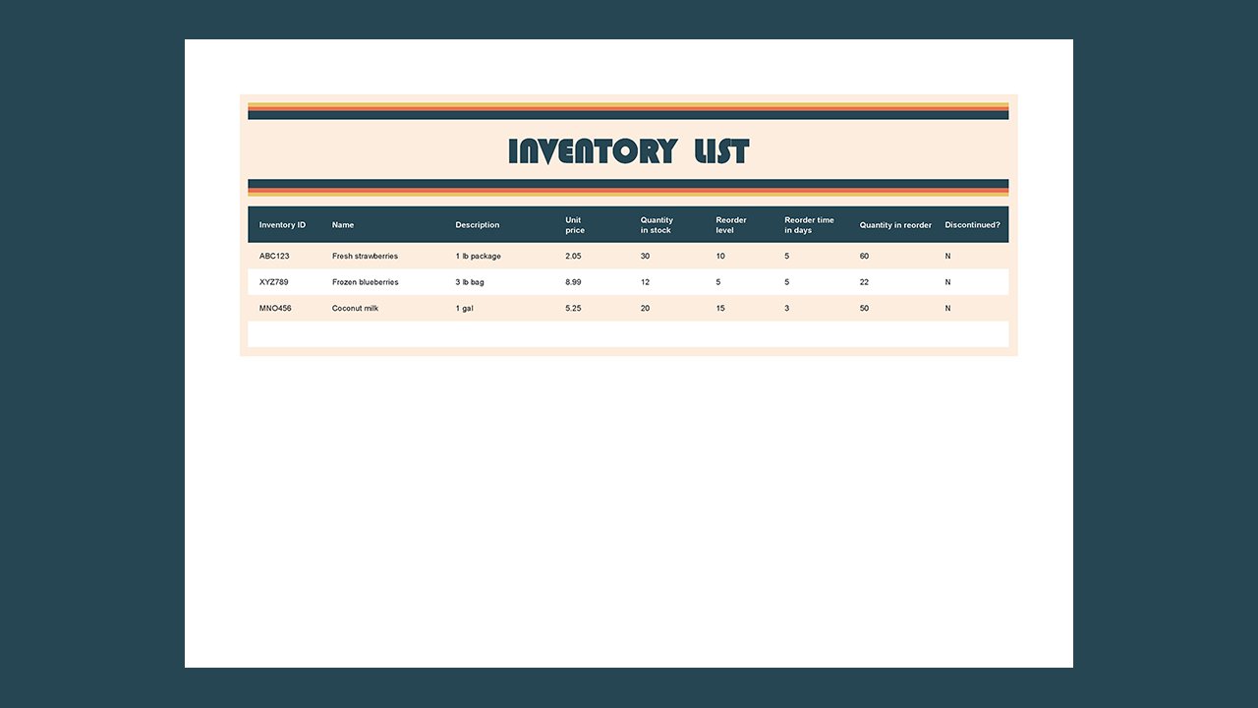1258x708 pixels.
Task: Select quantity in stock value 30 for strawberries
Action: coord(645,256)
